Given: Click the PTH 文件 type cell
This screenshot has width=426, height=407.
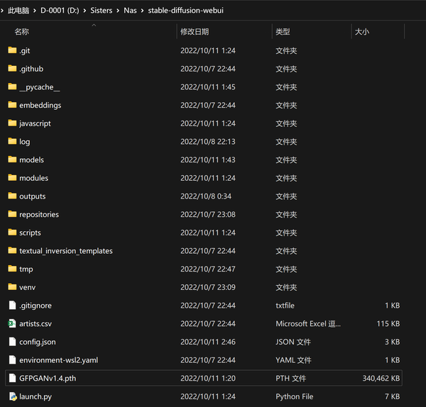Looking at the screenshot, I should [290, 378].
